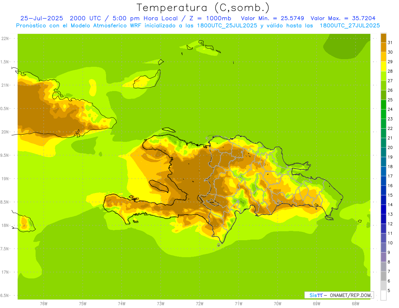Click blue legend swatch between 16 and 17

pyautogui.click(x=383, y=181)
